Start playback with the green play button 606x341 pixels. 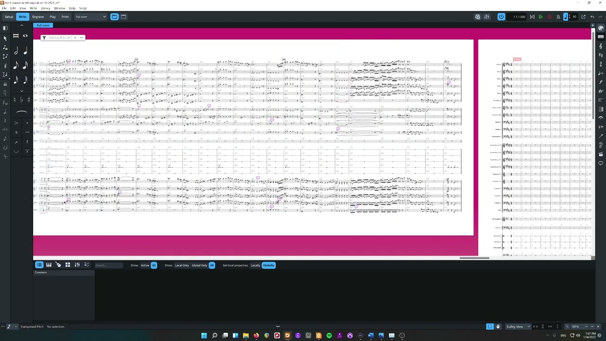tap(541, 17)
